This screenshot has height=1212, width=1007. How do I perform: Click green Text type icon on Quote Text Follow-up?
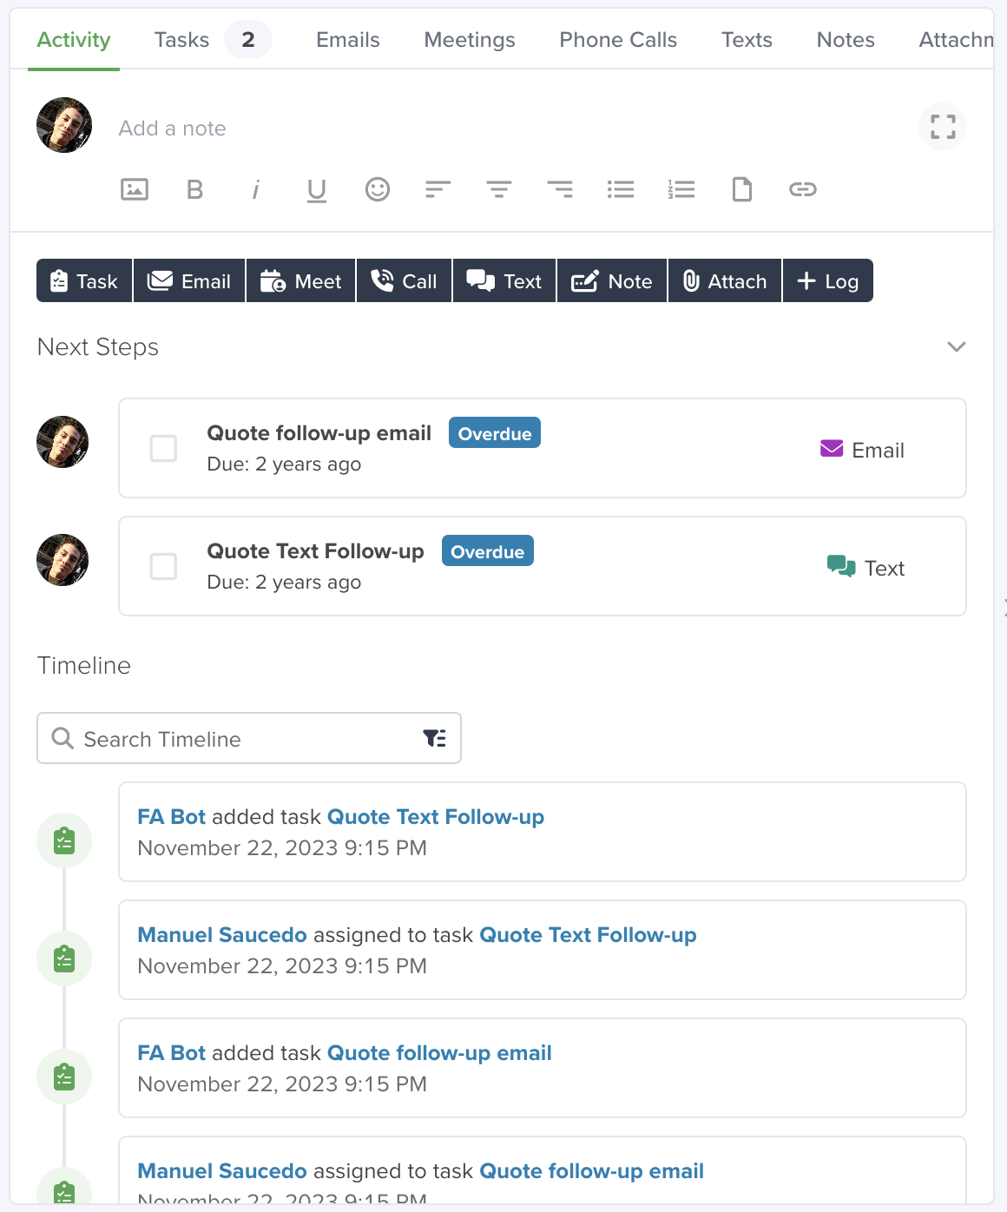[x=841, y=567]
